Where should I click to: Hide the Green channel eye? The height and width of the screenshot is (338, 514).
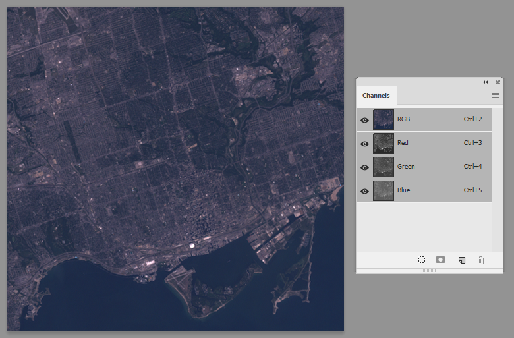click(364, 167)
